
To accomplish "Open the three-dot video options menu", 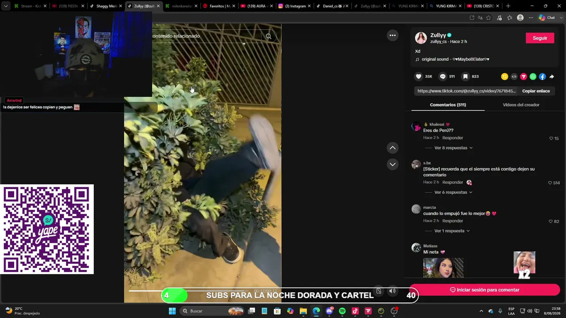I will (393, 35).
